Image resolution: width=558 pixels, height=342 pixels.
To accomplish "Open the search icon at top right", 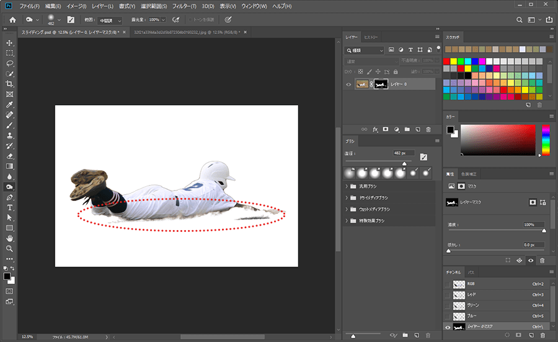I will (x=519, y=20).
